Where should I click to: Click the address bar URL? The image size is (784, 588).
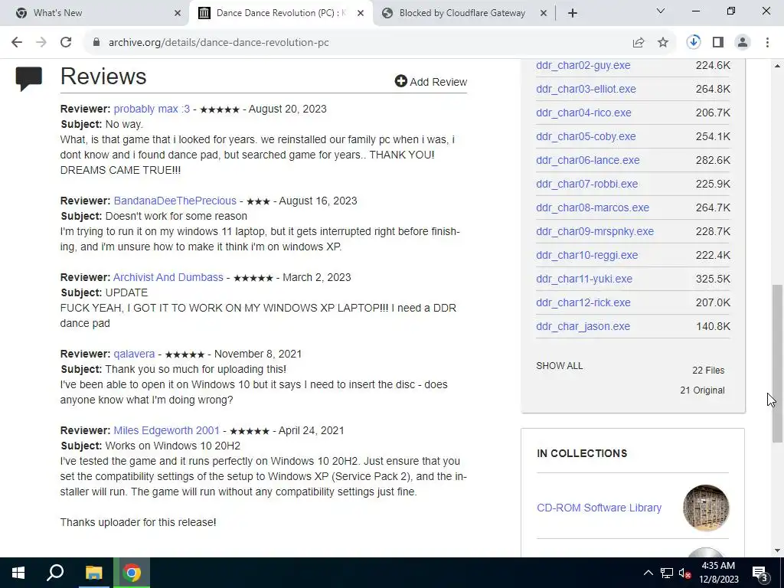[x=218, y=43]
